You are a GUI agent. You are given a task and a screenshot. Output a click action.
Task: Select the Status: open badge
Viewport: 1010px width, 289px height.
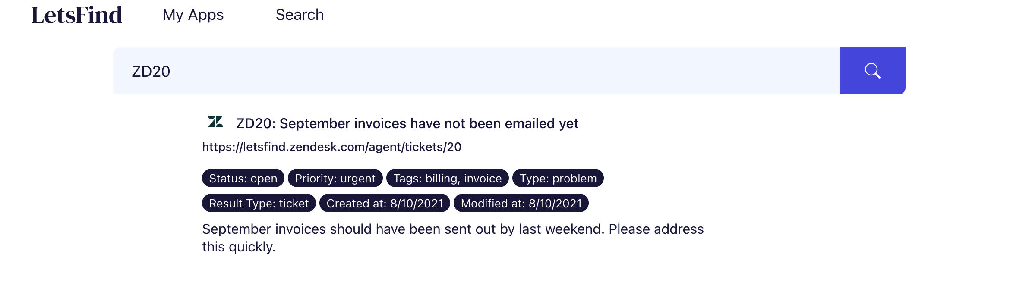pos(243,178)
